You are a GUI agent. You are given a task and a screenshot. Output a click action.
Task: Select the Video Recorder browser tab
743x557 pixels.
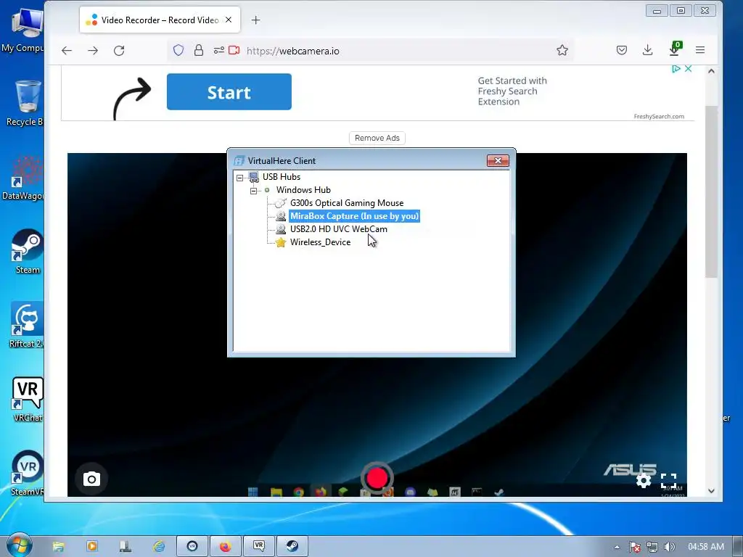pos(160,20)
